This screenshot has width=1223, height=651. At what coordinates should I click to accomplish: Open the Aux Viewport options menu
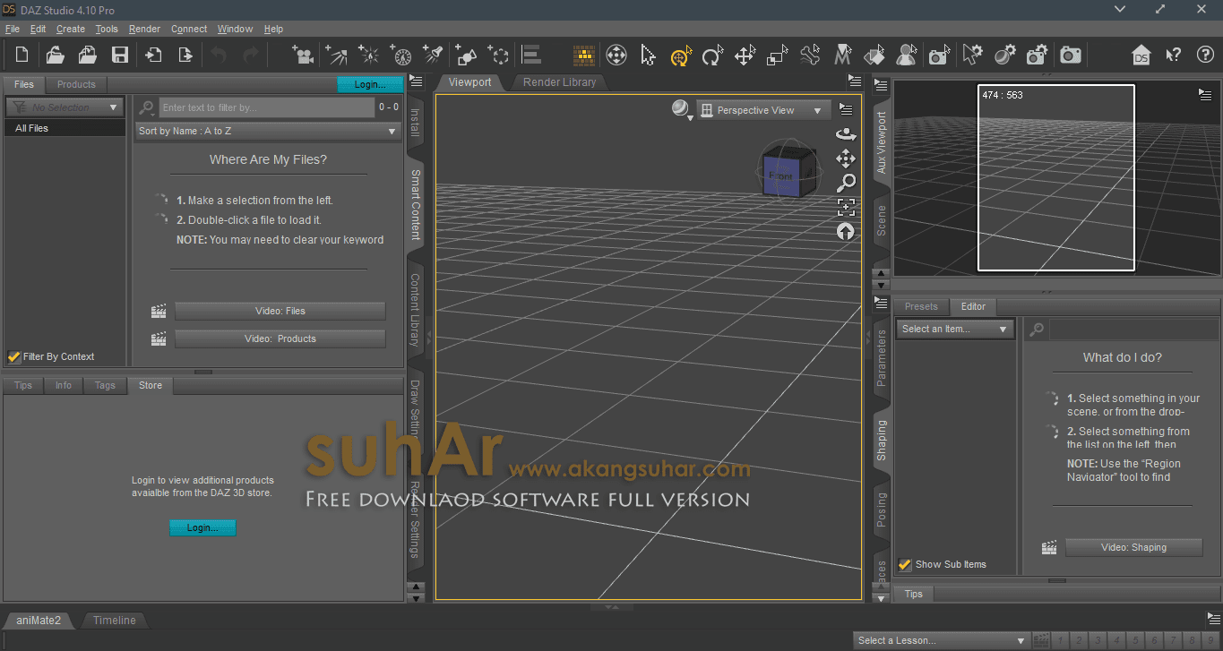coord(1206,94)
